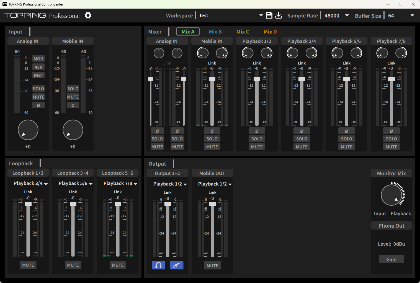Mute the Mobile OUT output
The height and width of the screenshot is (283, 420).
[x=212, y=266]
